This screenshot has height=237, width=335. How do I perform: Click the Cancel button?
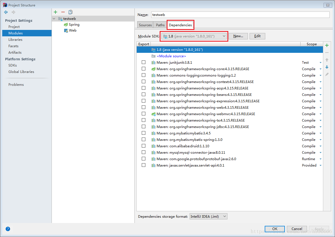tap(297, 229)
